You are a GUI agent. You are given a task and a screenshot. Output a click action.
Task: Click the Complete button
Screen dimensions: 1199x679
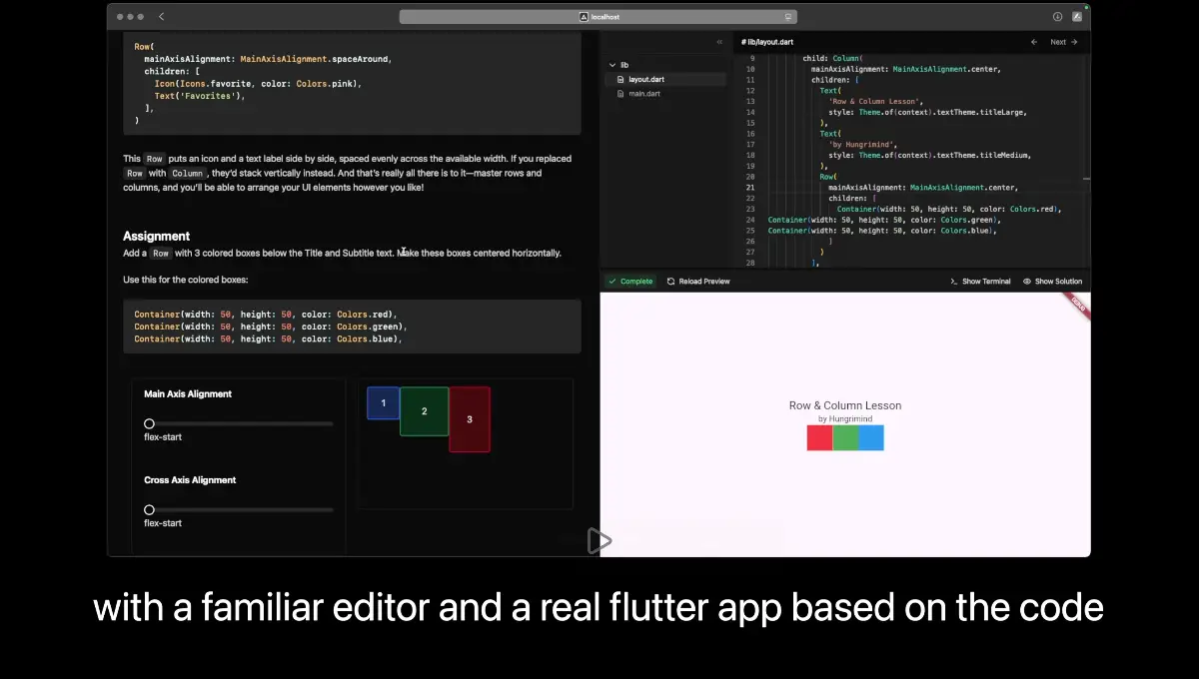coord(630,282)
